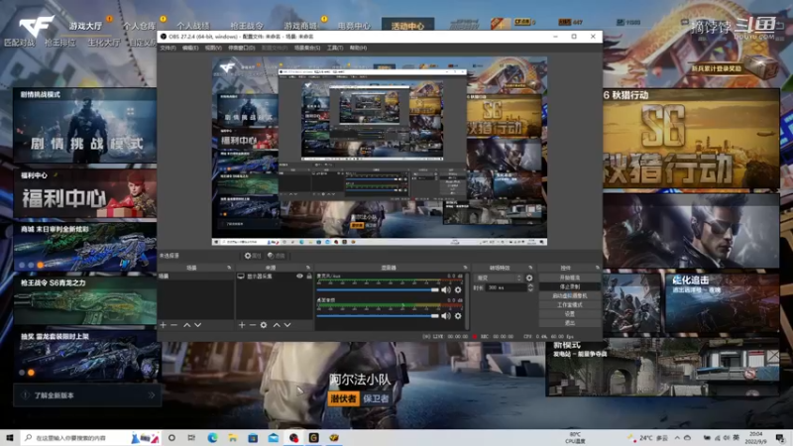This screenshot has width=793, height=446.
Task: Click the transition duration input field
Action: (x=507, y=287)
